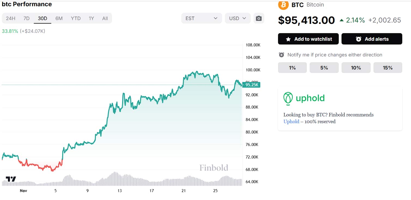The height and width of the screenshot is (200, 411).
Task: Click the star icon in Add to watchlist
Action: tap(288, 39)
